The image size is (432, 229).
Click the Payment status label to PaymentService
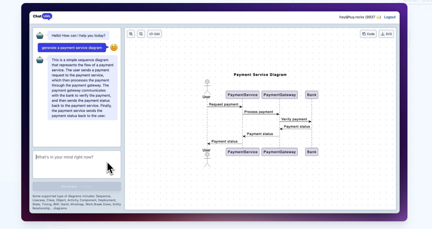coord(260,134)
